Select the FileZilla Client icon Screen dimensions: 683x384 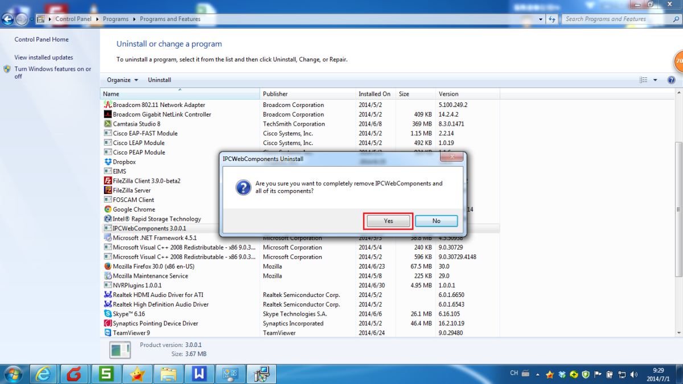[108, 181]
